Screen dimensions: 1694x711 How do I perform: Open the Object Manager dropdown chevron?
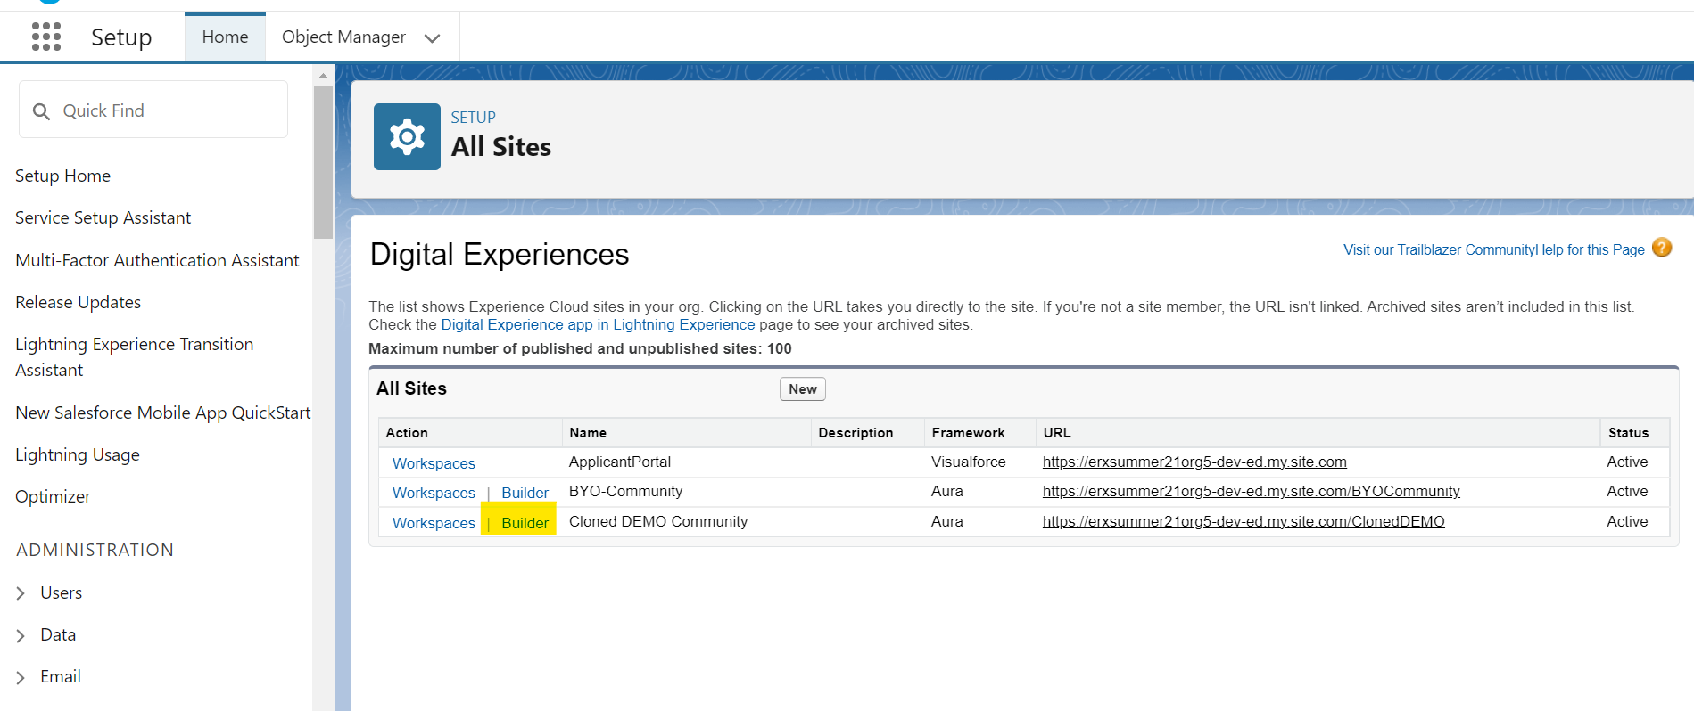(x=433, y=38)
